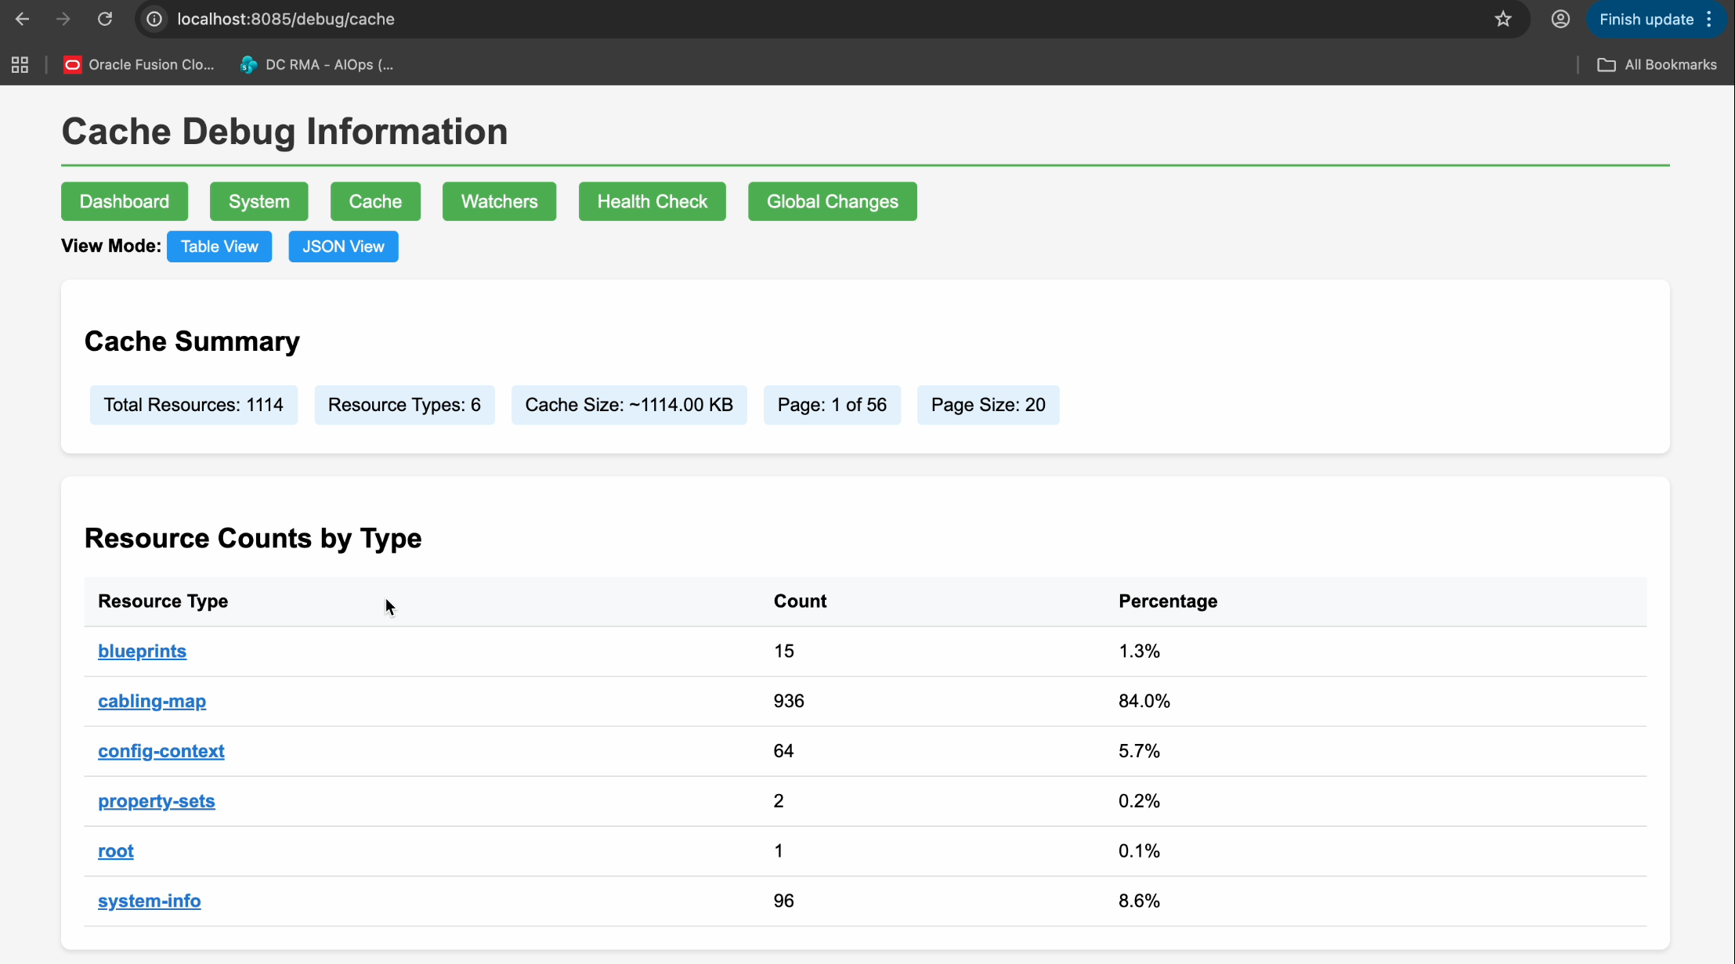Open All Bookmarks folder
Image resolution: width=1735 pixels, height=964 pixels.
click(1657, 65)
